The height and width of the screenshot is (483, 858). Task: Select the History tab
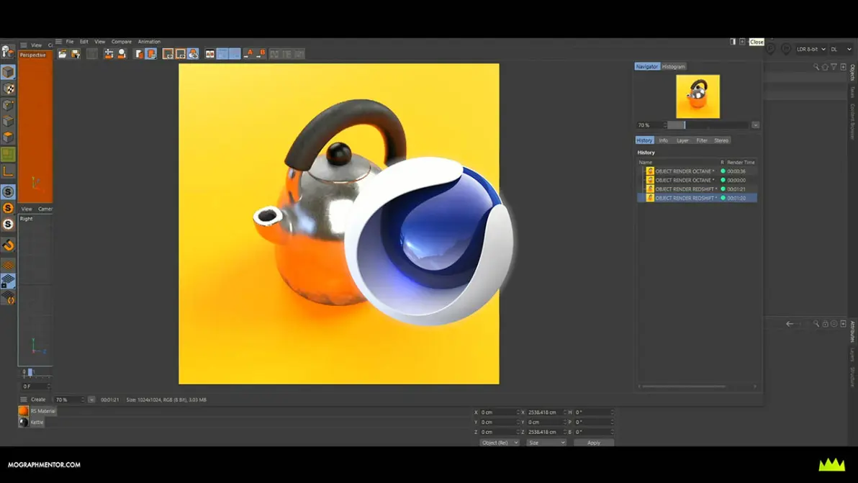[644, 140]
